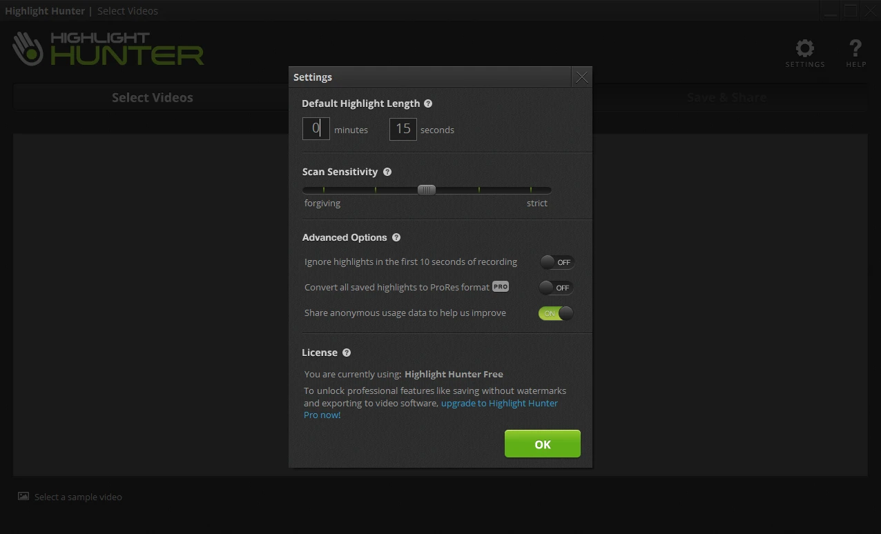This screenshot has height=534, width=881.
Task: Turn off share anonymous usage data
Action: [556, 313]
